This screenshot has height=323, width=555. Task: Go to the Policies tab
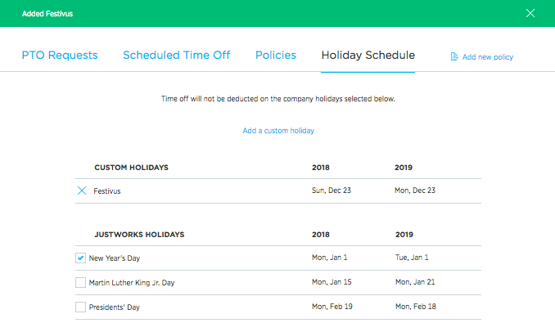pos(276,55)
